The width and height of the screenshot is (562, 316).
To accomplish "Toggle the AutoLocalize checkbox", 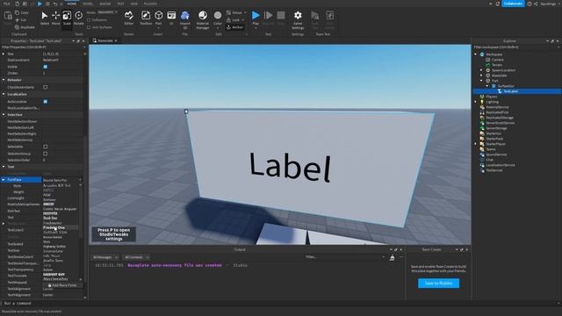I will pos(45,102).
